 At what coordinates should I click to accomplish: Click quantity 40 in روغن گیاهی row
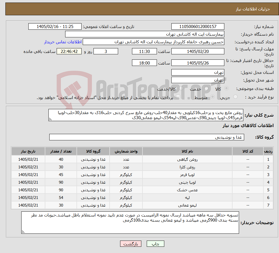61,160
